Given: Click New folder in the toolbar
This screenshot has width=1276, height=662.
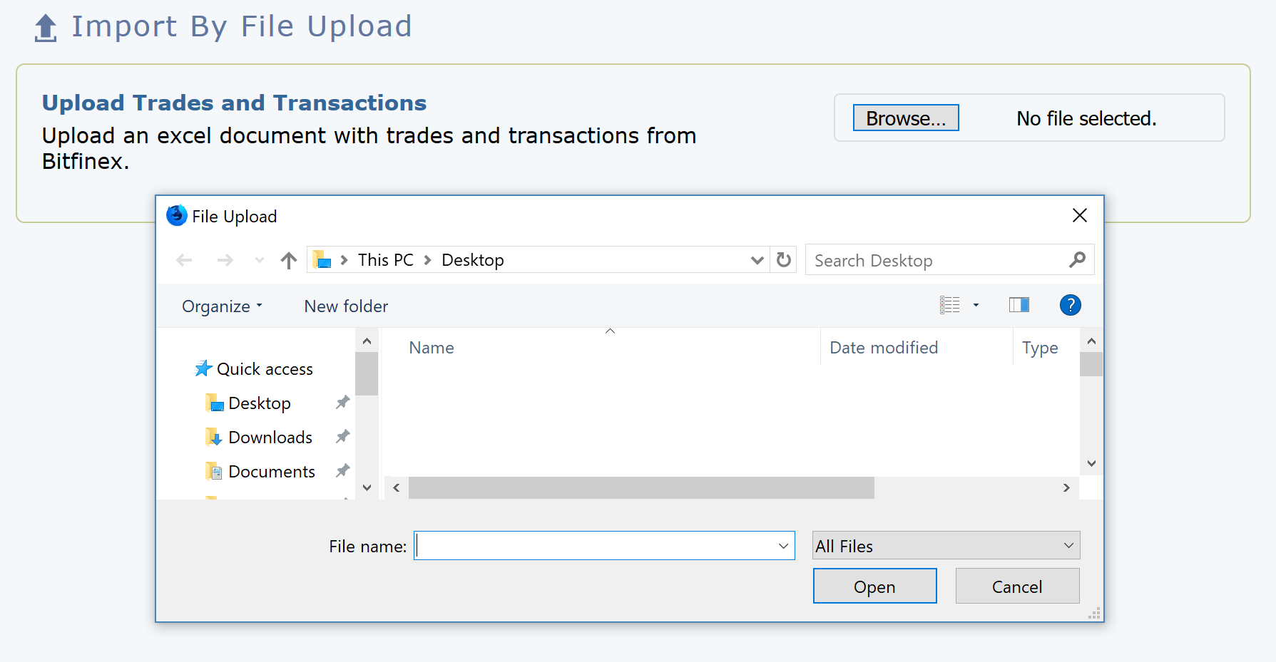Looking at the screenshot, I should (x=346, y=306).
